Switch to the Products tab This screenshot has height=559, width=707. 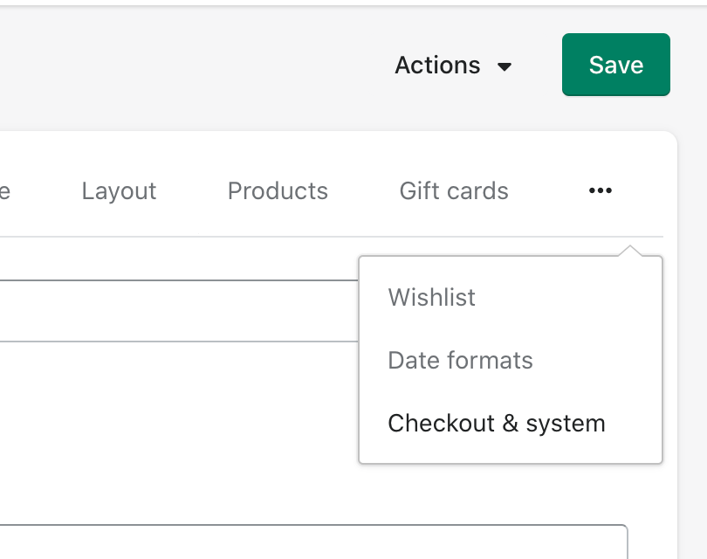(278, 190)
